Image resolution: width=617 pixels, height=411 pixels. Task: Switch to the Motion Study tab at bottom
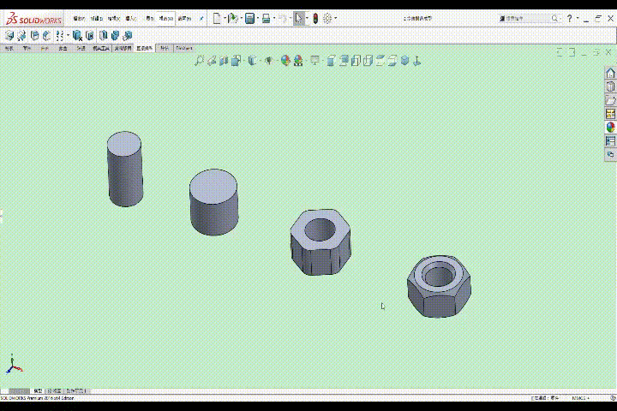(77, 390)
